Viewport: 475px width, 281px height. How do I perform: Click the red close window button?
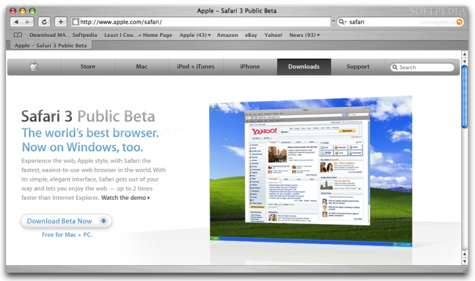(x=13, y=11)
